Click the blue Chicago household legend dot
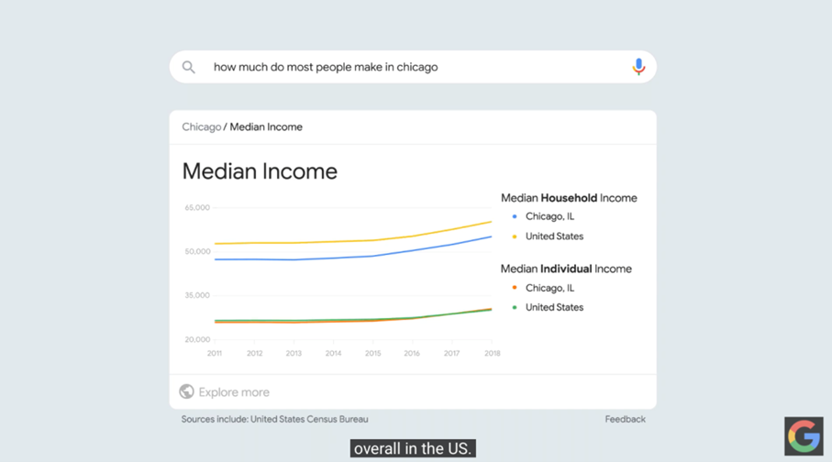Image resolution: width=832 pixels, height=462 pixels. point(515,216)
